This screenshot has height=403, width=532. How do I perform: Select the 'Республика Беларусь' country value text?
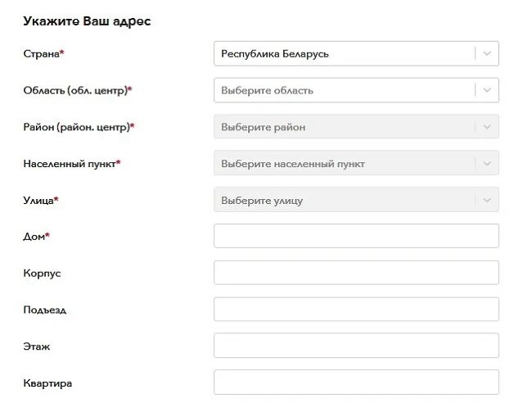pyautogui.click(x=275, y=54)
